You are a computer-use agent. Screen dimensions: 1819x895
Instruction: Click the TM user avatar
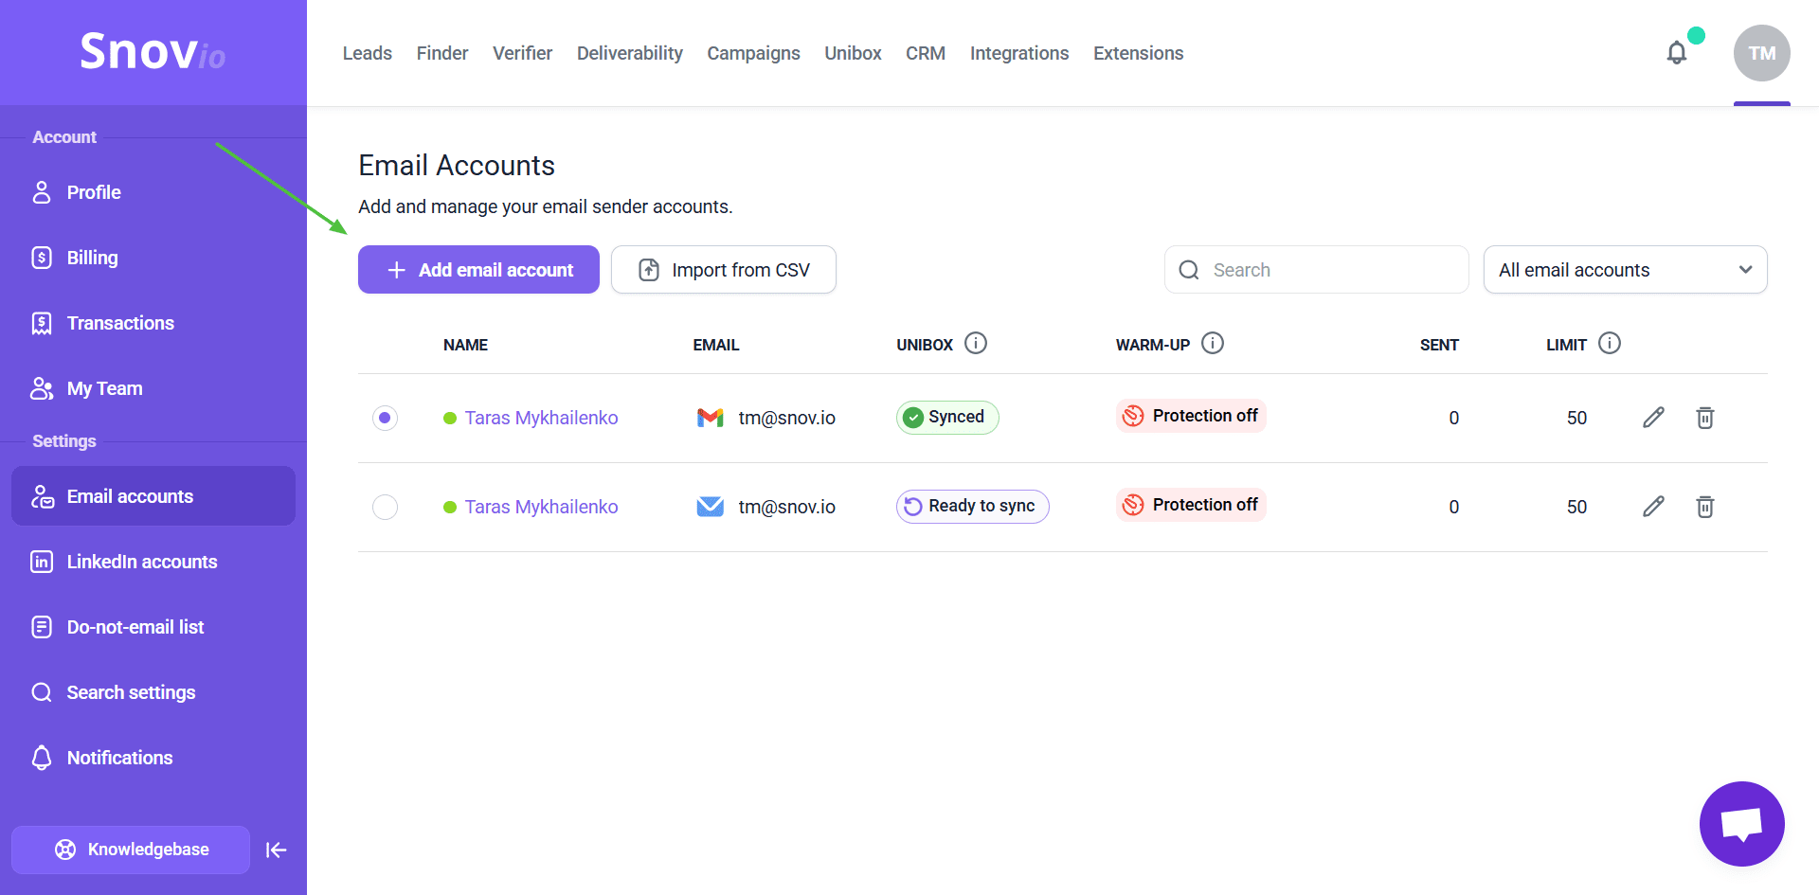(1761, 53)
